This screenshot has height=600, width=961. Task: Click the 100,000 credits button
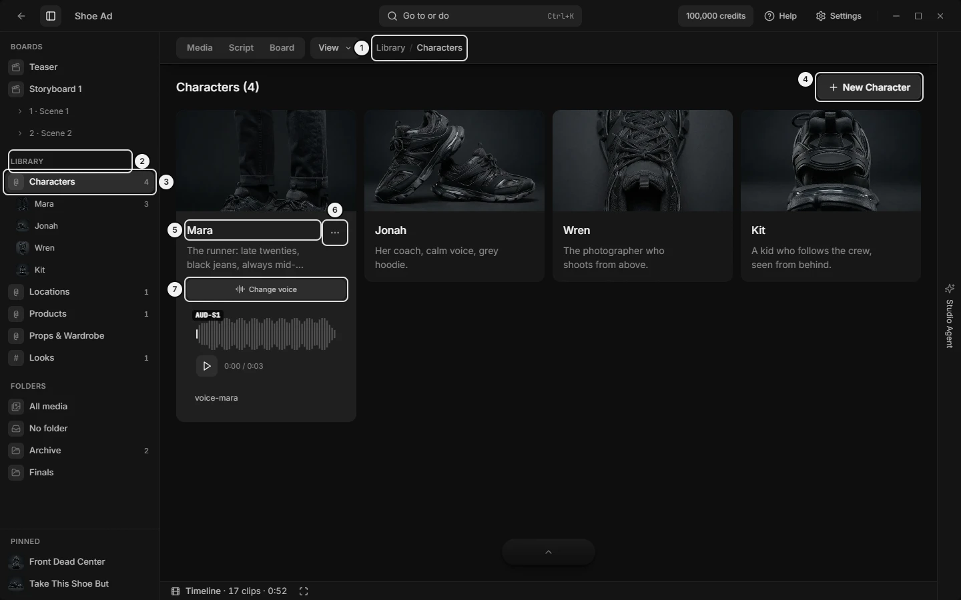(715, 16)
